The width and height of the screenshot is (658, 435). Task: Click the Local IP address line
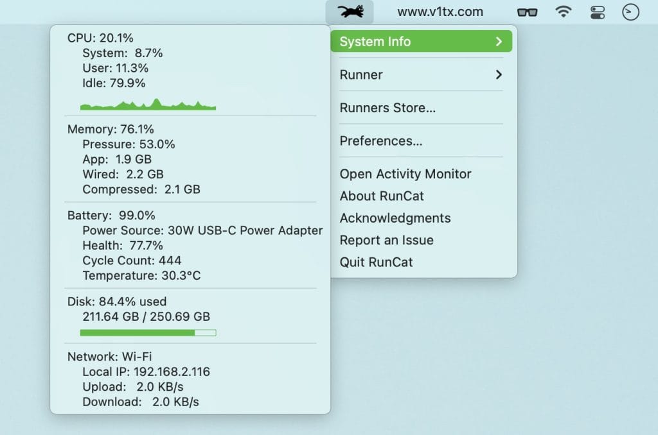tap(146, 371)
